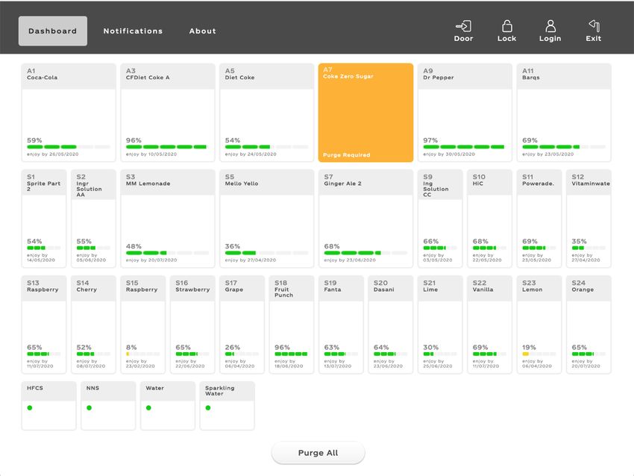Click 'enjoy by 10/05/2020' on A3 card
Screen dimensions: 634x476
click(151, 154)
